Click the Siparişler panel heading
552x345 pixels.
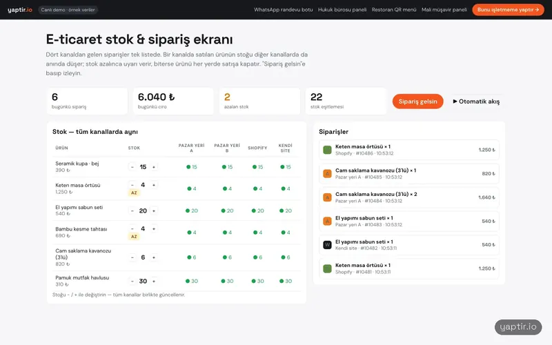coord(333,132)
